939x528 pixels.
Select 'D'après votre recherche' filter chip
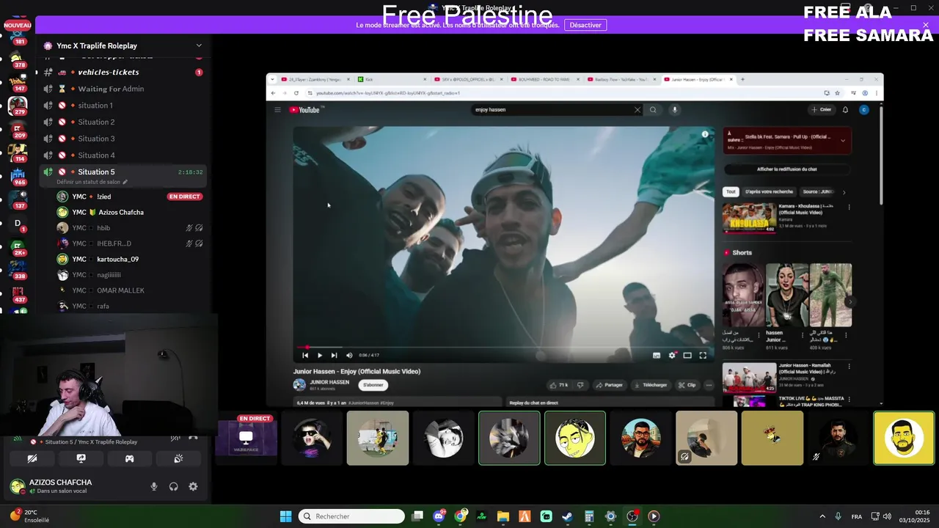769,192
